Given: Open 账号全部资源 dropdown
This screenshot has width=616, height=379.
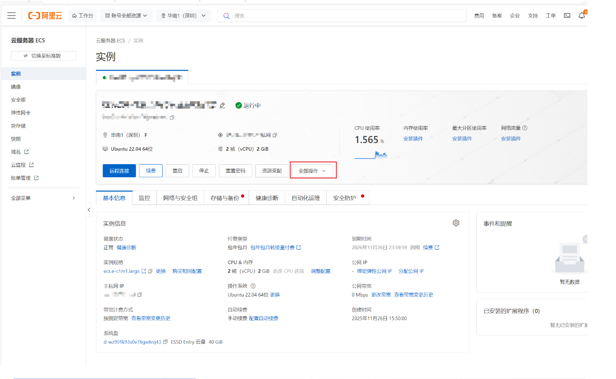Looking at the screenshot, I should point(126,16).
